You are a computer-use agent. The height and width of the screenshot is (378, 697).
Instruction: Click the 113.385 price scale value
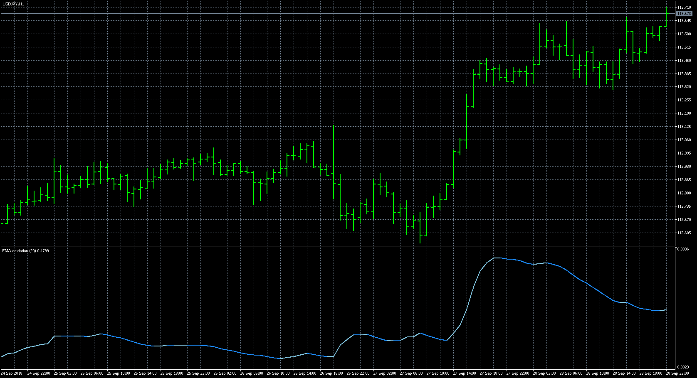[684, 74]
